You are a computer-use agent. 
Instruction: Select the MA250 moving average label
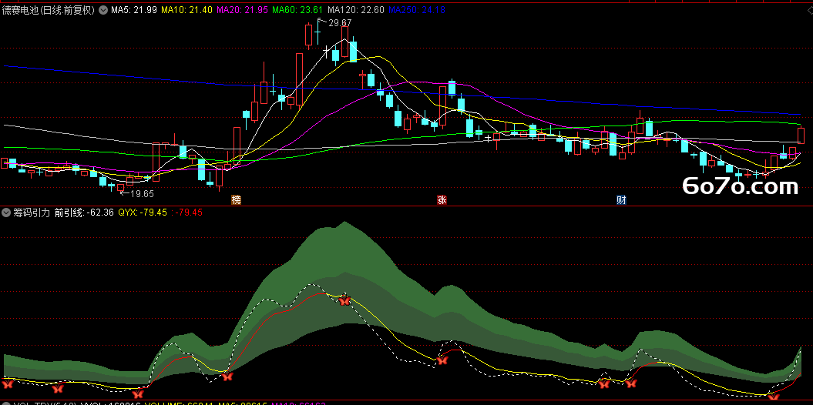click(416, 10)
